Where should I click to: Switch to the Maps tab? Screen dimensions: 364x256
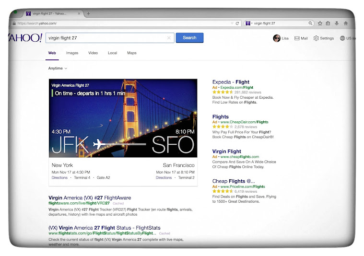click(x=131, y=53)
